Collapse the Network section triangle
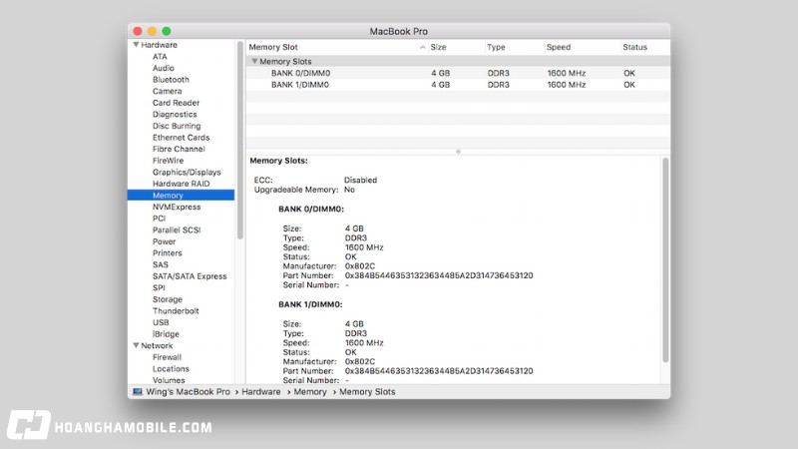The image size is (798, 449). click(x=137, y=345)
